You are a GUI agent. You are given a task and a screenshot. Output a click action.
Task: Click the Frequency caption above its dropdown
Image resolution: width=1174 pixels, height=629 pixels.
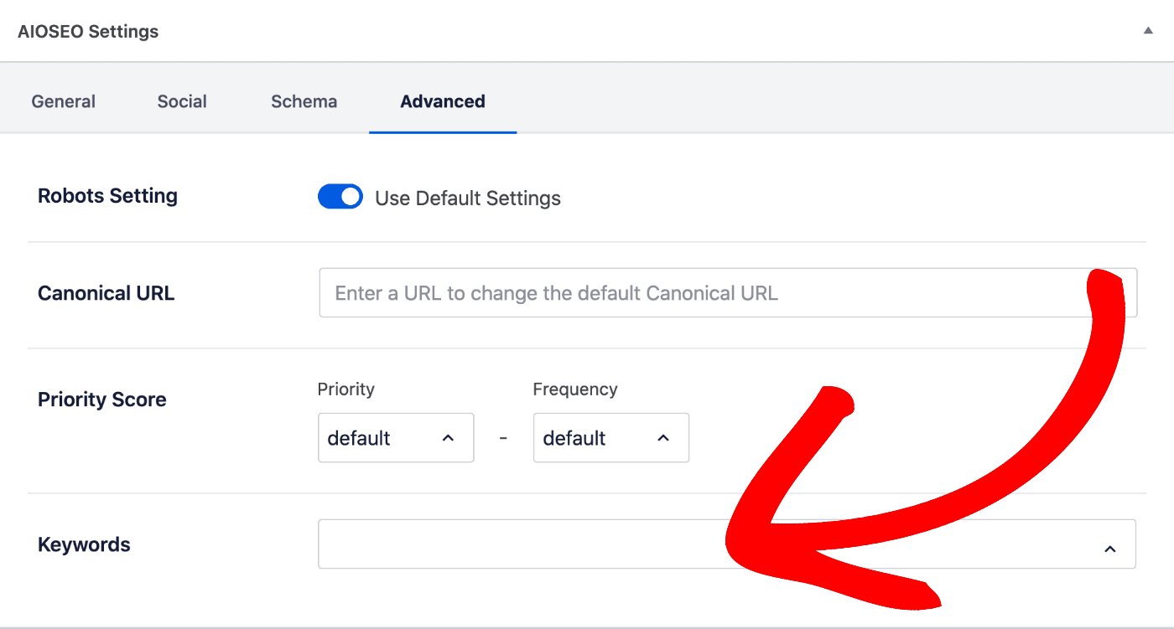[574, 389]
